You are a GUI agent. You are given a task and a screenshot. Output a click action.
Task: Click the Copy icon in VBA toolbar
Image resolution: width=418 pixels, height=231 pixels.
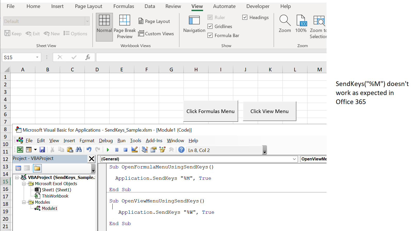[61, 150]
